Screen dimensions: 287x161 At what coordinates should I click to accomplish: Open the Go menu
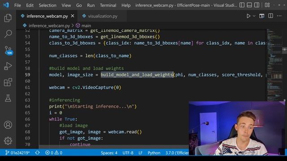tap(79, 5)
